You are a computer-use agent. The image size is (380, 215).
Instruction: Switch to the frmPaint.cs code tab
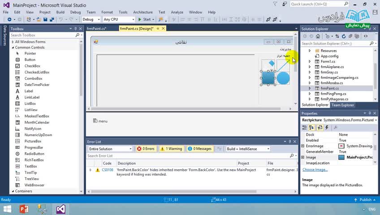pyautogui.click(x=96, y=29)
